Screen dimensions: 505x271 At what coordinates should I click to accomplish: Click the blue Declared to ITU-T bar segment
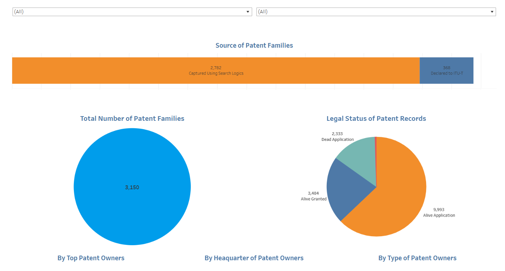coord(447,71)
